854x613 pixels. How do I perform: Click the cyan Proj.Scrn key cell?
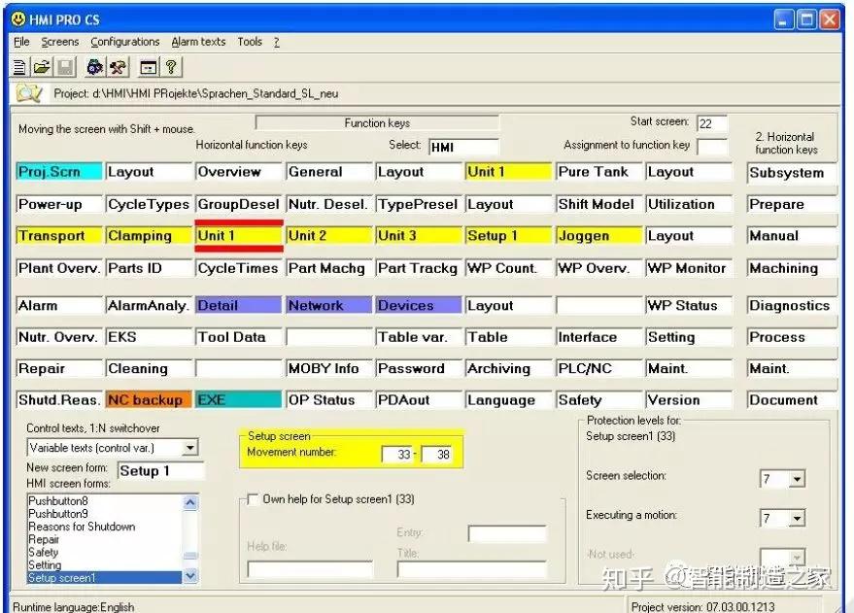pyautogui.click(x=59, y=172)
